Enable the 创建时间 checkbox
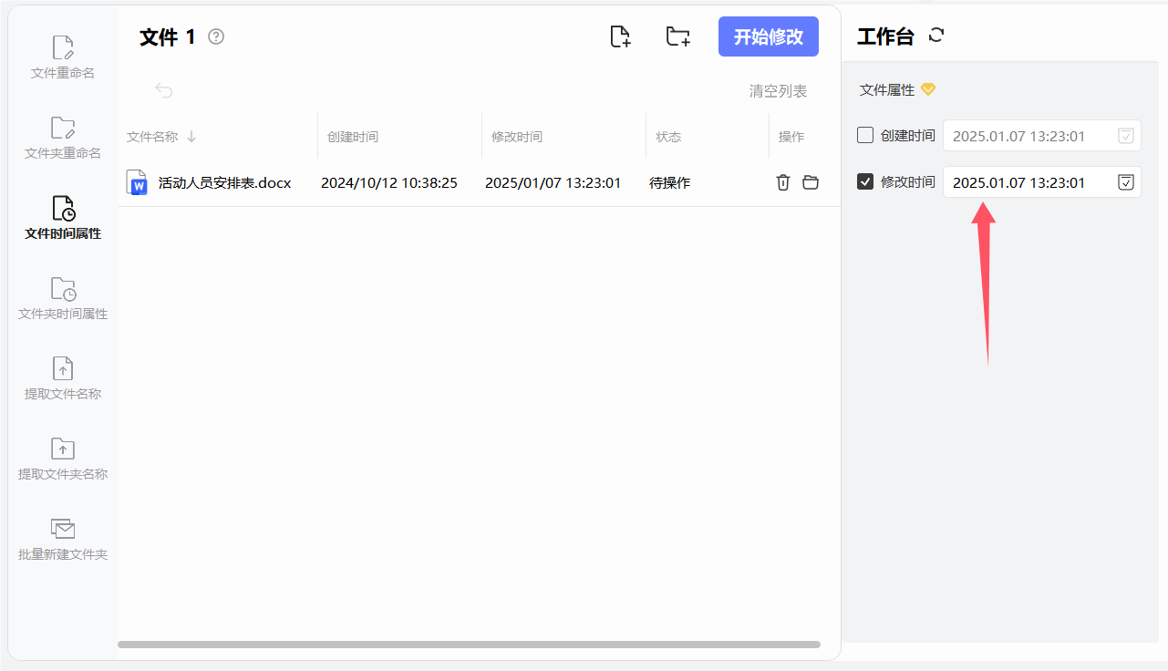 point(865,135)
